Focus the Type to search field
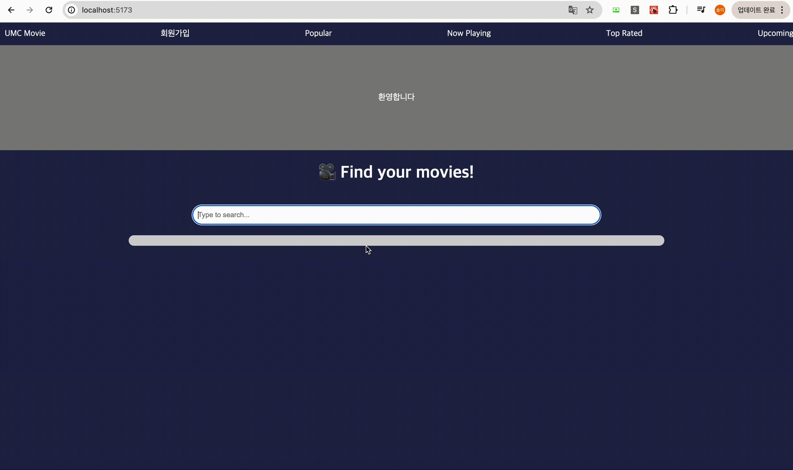 coord(396,215)
